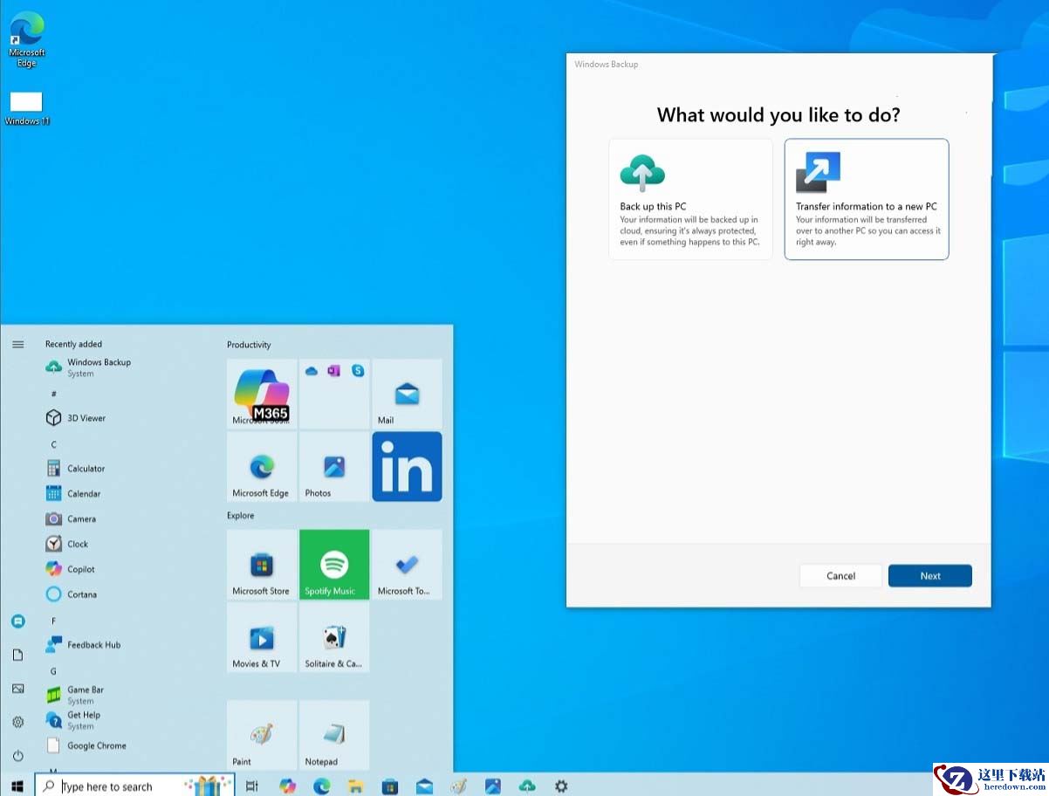This screenshot has width=1049, height=796.
Task: Click the Productivity group header
Action: 249,345
